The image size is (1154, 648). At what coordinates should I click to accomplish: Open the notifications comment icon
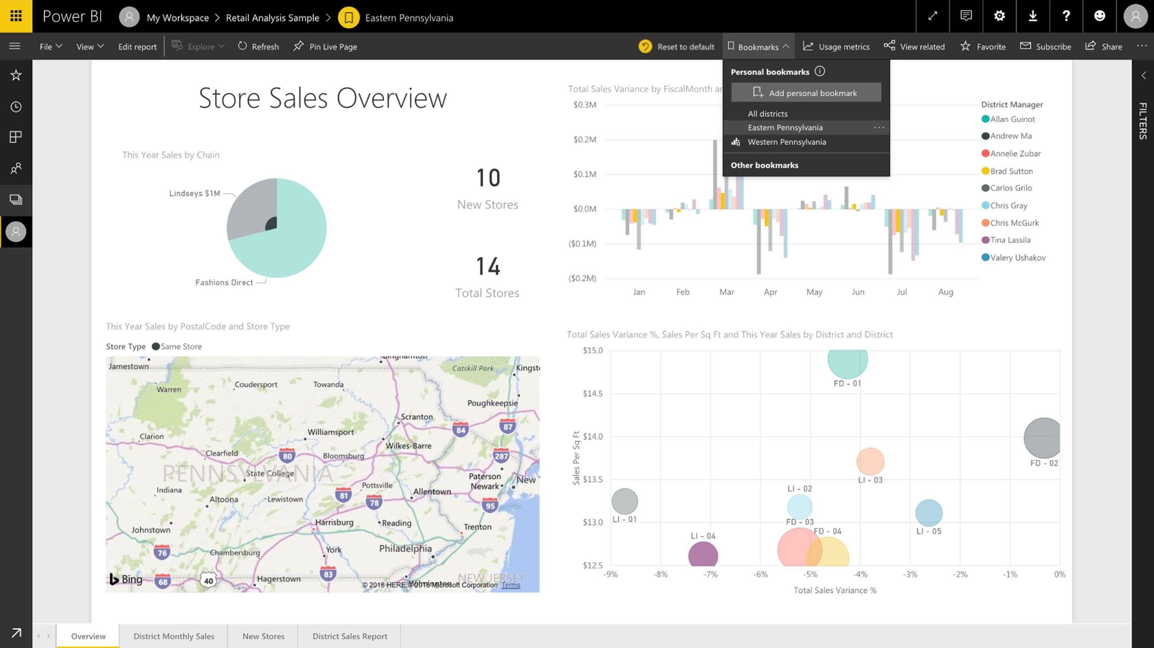click(966, 16)
